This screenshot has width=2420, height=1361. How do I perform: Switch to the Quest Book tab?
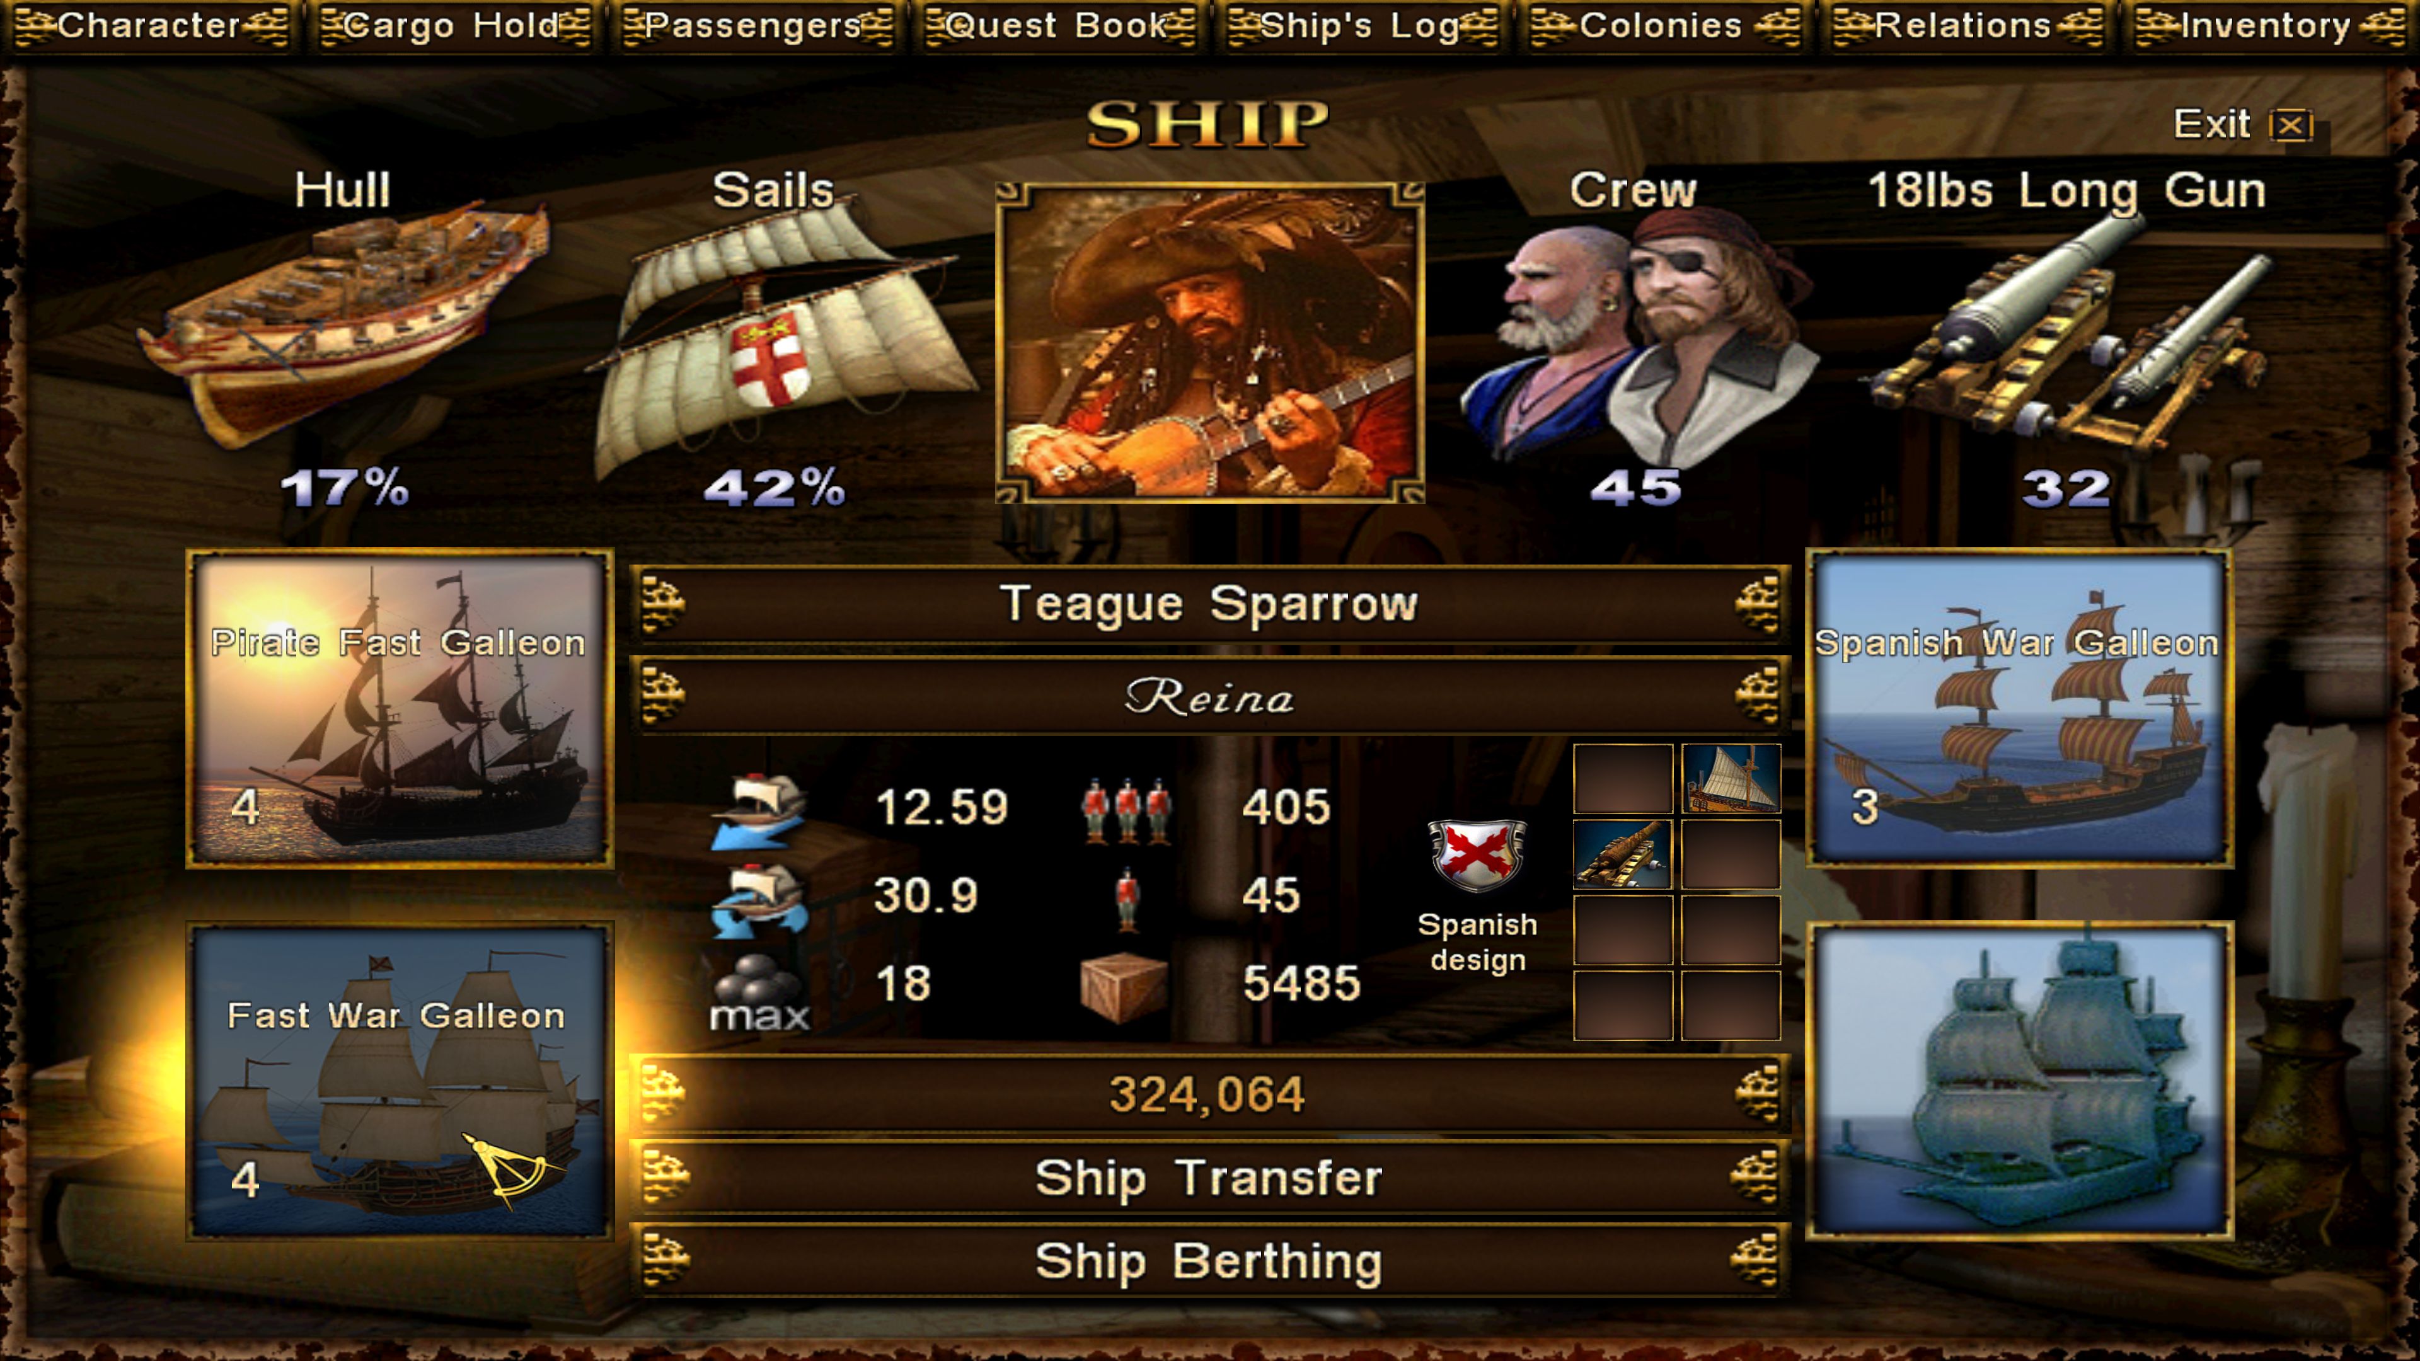[1059, 25]
